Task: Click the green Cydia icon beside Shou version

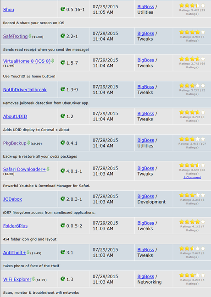Action: (x=62, y=9)
